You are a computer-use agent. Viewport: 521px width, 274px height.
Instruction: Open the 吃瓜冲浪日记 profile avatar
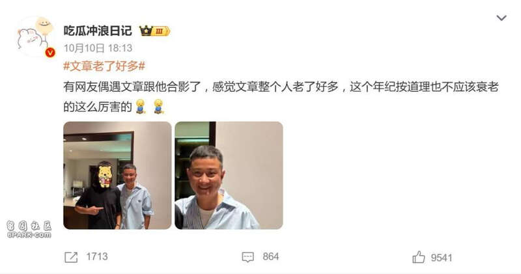(36, 36)
